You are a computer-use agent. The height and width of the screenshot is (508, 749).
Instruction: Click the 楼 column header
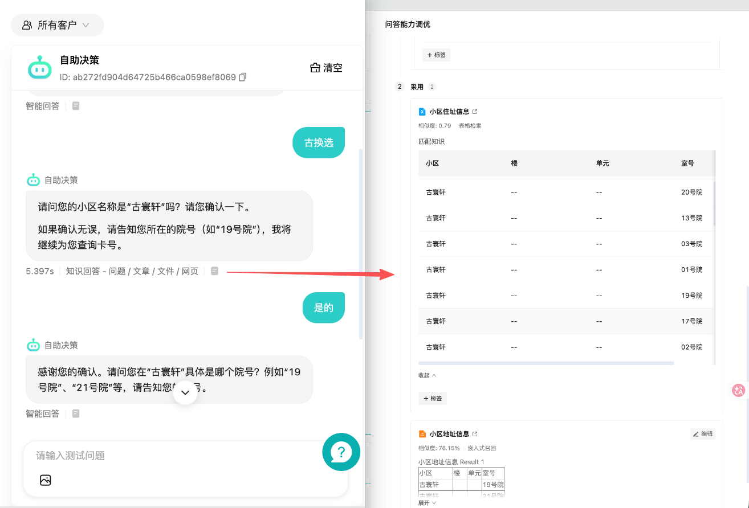[514, 163]
